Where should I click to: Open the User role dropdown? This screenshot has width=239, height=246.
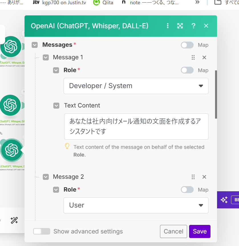[x=136, y=205]
